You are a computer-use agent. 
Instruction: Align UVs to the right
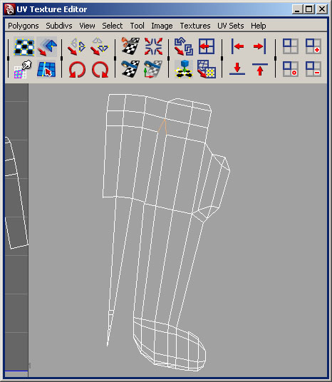pos(259,46)
